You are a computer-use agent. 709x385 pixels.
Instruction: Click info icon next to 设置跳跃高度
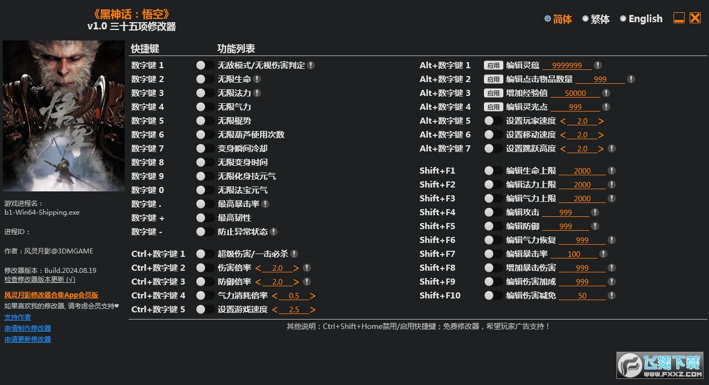click(x=611, y=149)
